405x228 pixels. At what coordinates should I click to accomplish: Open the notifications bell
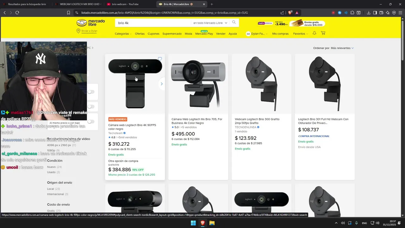click(x=314, y=33)
